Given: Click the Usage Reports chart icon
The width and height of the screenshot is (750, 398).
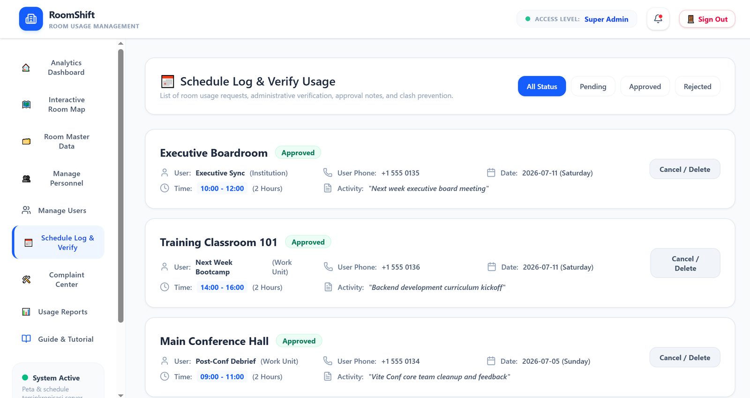Looking at the screenshot, I should coord(26,312).
